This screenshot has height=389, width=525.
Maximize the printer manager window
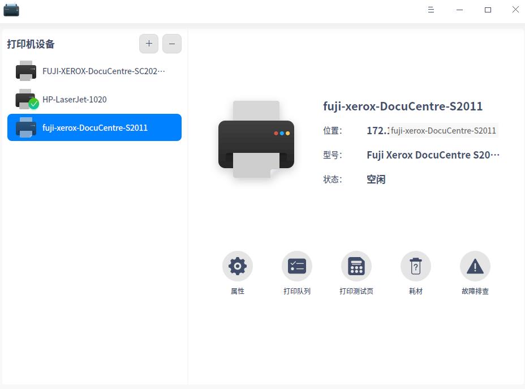[x=488, y=10]
